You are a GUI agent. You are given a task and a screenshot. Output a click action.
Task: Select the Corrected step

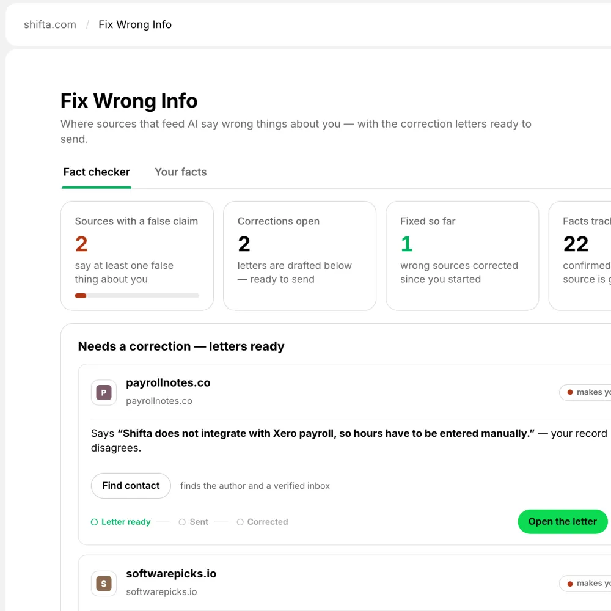click(x=262, y=522)
